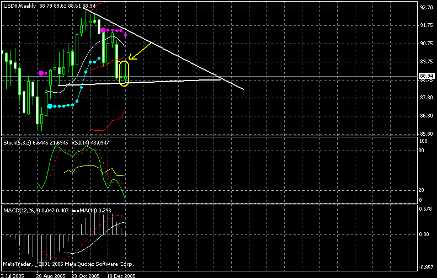Click the 18 Dec 2005 date label
437x278 pixels.
coord(121,276)
